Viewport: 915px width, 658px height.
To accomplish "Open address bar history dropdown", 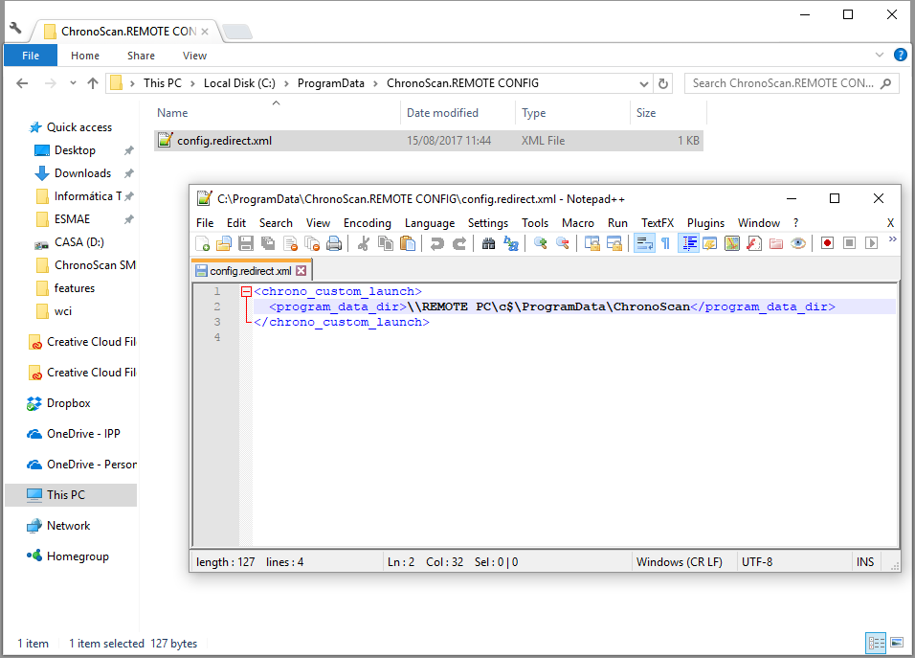I will 643,83.
